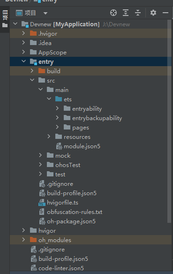Viewport: 173px width, 274px height.
Task: Select the module.json5 file icon
Action: (x=59, y=146)
